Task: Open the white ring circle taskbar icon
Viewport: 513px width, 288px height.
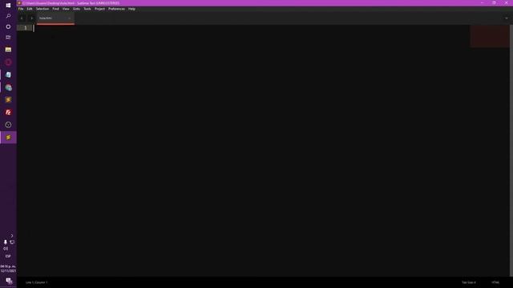Action: click(8, 125)
